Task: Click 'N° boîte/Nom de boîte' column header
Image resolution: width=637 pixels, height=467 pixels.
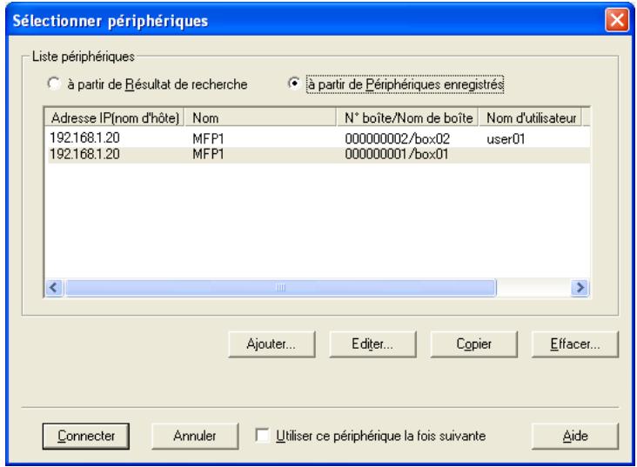Action: [x=407, y=117]
